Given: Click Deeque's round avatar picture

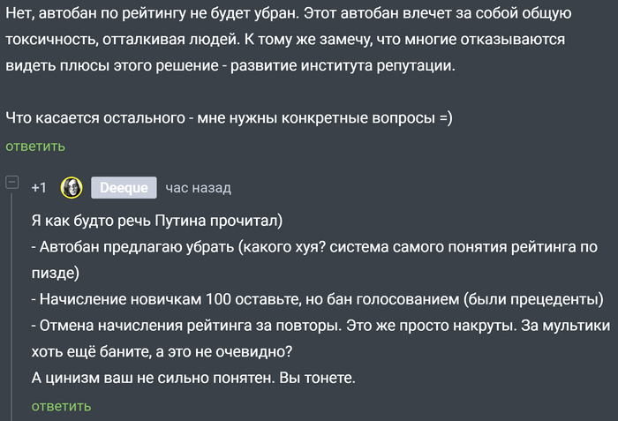Looking at the screenshot, I should [x=72, y=188].
